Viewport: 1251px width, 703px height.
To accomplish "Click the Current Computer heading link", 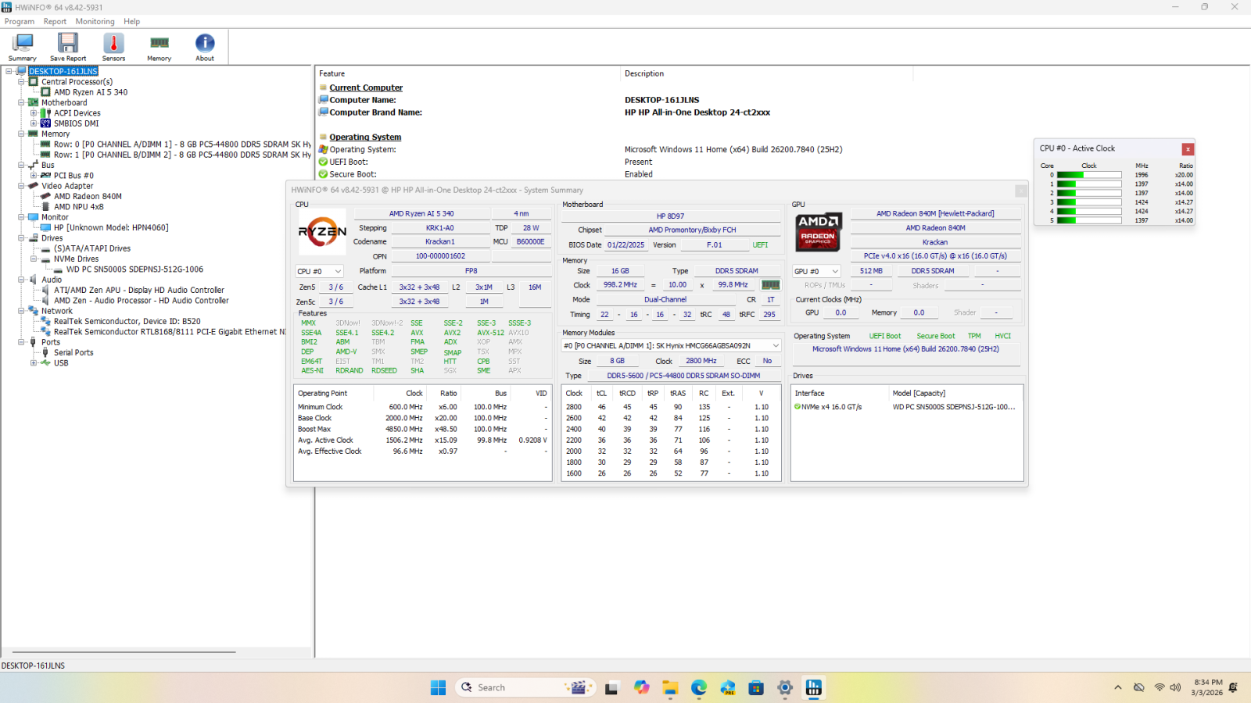I will pyautogui.click(x=366, y=87).
